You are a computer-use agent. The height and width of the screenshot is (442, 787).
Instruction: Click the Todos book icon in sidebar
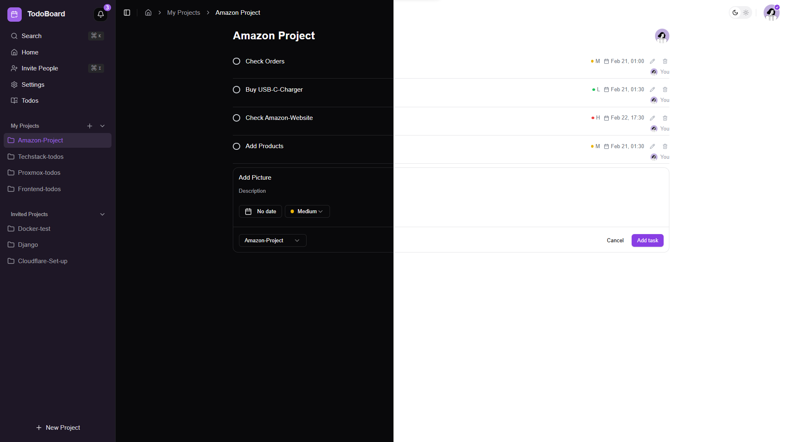click(14, 101)
